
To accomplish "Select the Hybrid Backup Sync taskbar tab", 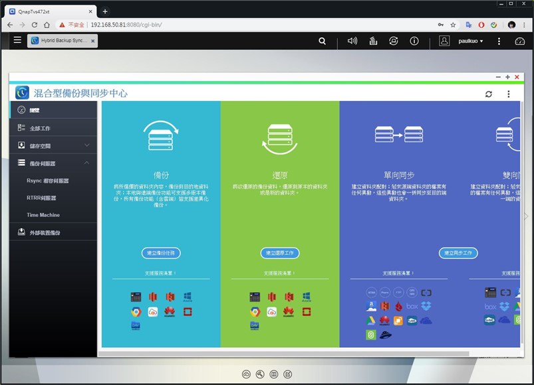I will click(63, 40).
